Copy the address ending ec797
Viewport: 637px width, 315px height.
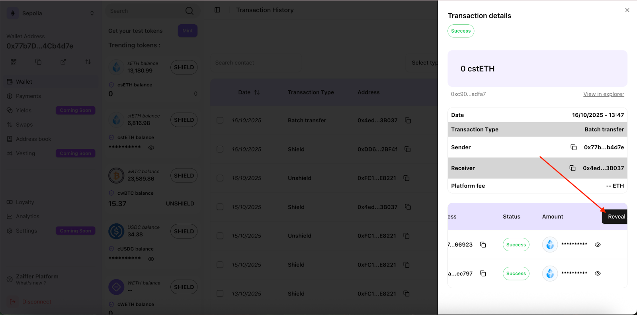click(483, 274)
